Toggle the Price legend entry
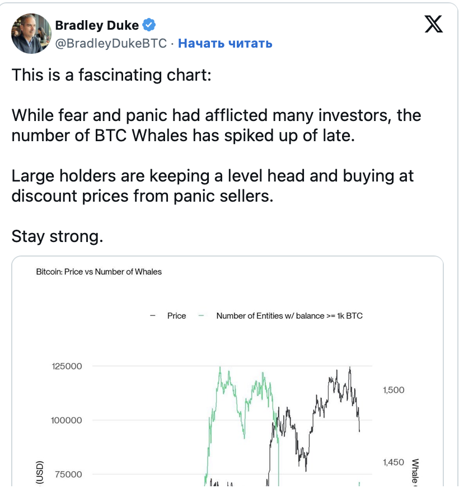Screen dimensions: 459x493 176,316
